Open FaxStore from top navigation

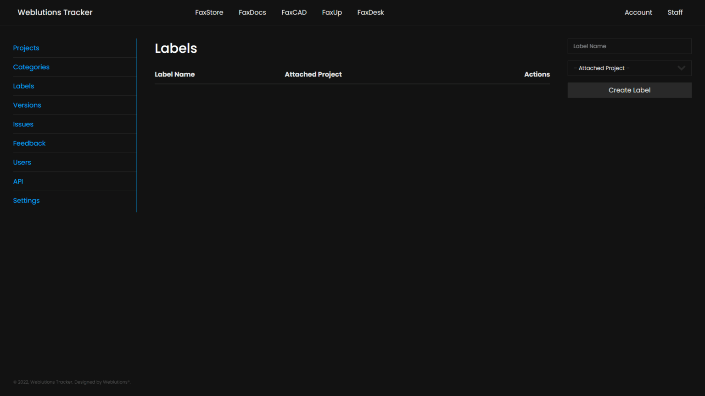(x=209, y=12)
